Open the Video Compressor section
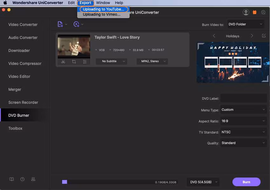This screenshot has height=190, width=270. point(25,64)
